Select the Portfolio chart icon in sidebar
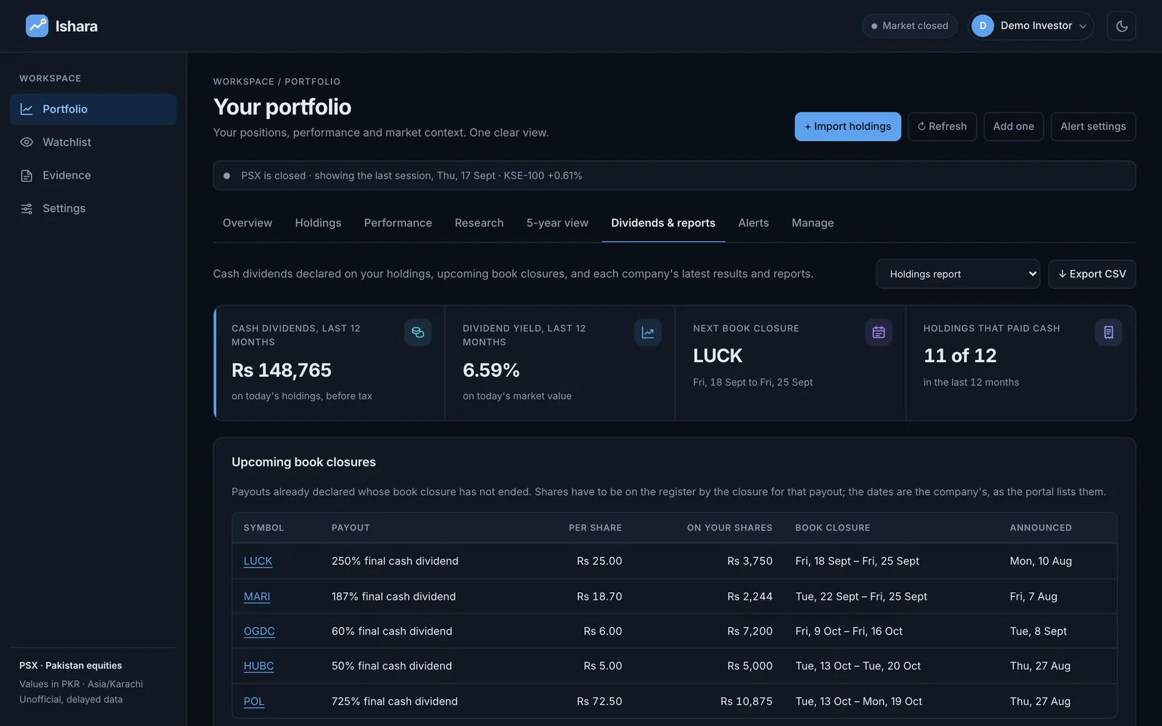This screenshot has height=726, width=1162. [x=27, y=109]
